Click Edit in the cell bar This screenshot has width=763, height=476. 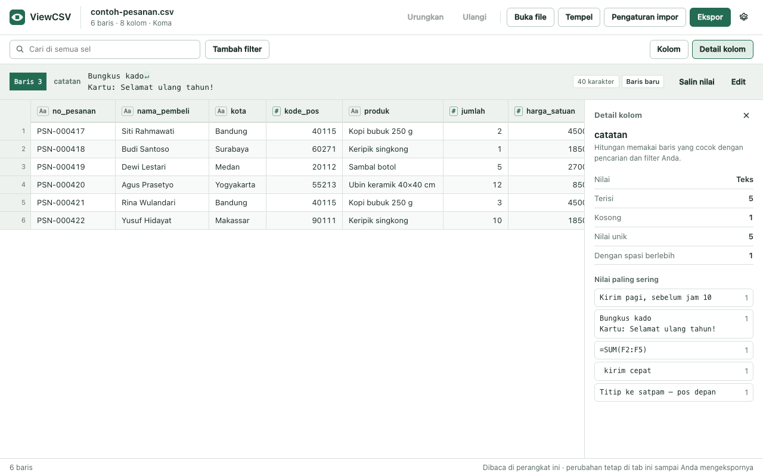pos(739,82)
